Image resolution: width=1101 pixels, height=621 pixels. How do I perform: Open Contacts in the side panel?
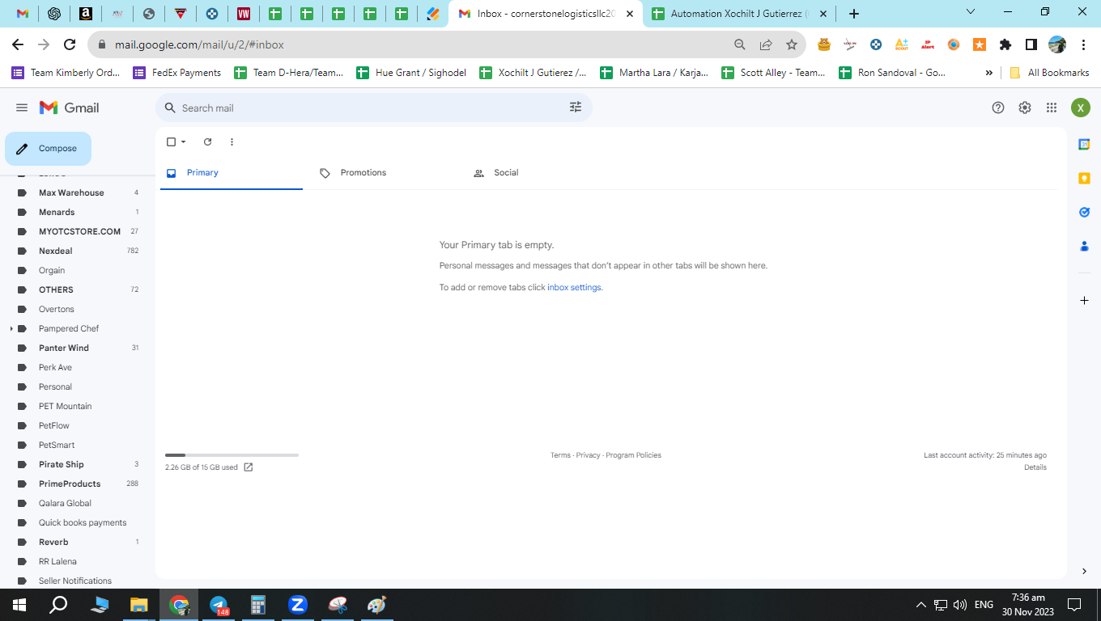point(1084,246)
